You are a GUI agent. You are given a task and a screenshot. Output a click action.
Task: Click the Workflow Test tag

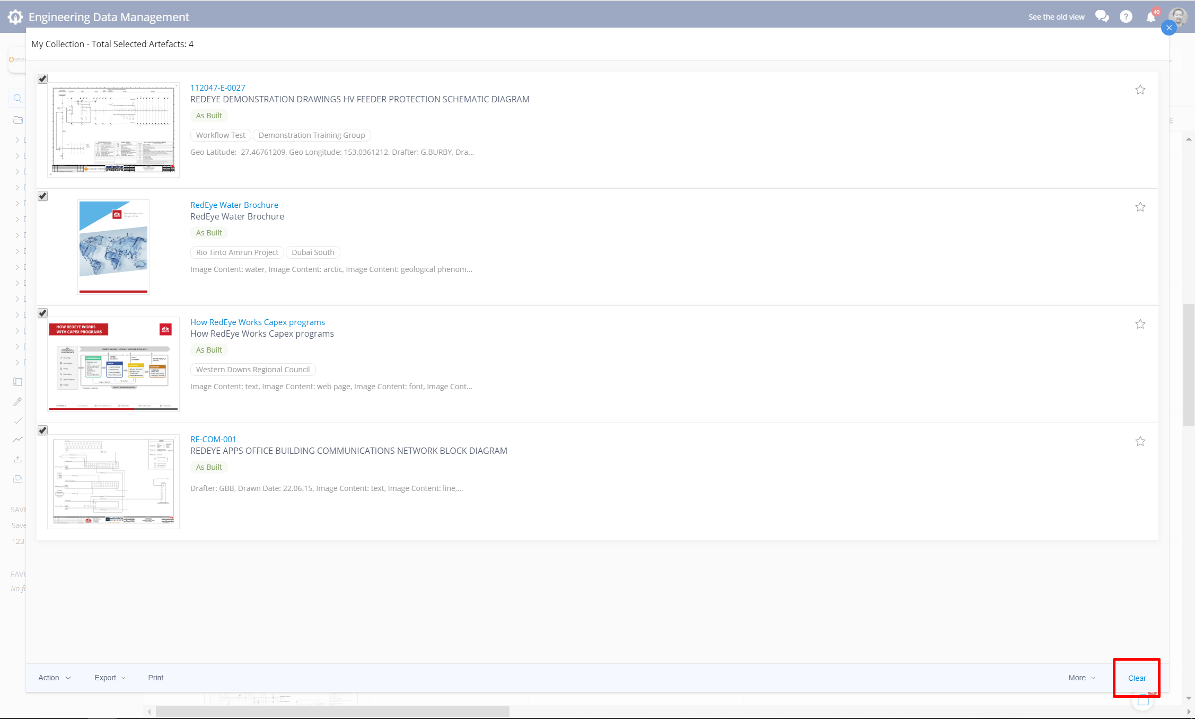click(x=221, y=135)
